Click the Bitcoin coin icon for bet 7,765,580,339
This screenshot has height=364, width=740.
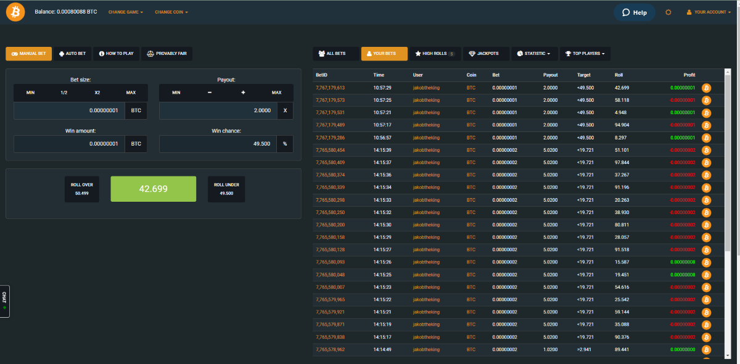707,188
